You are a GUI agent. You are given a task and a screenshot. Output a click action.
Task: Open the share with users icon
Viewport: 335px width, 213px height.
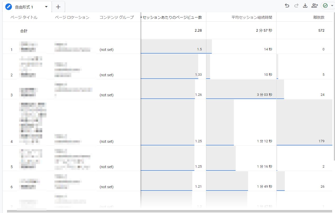pos(314,6)
